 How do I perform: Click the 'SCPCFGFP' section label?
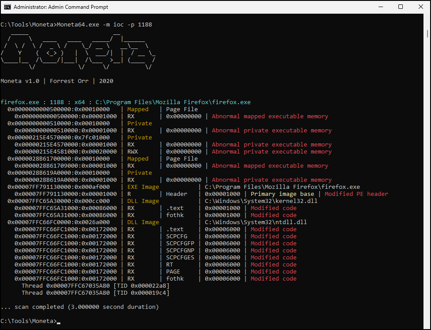click(x=180, y=243)
